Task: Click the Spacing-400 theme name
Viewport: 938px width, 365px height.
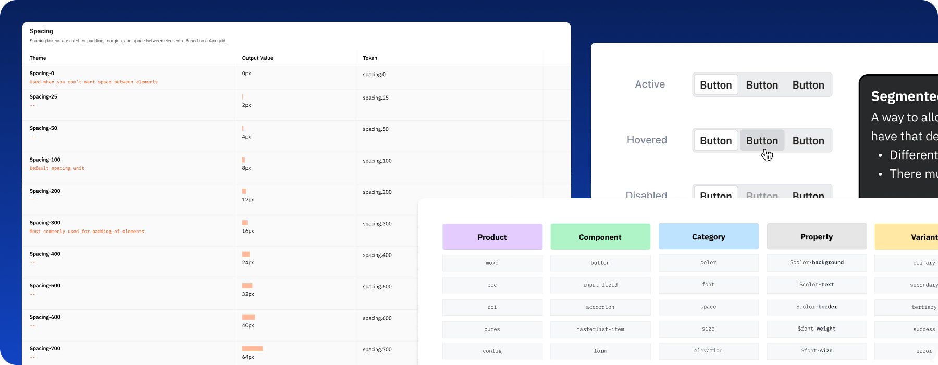Action: [x=45, y=254]
